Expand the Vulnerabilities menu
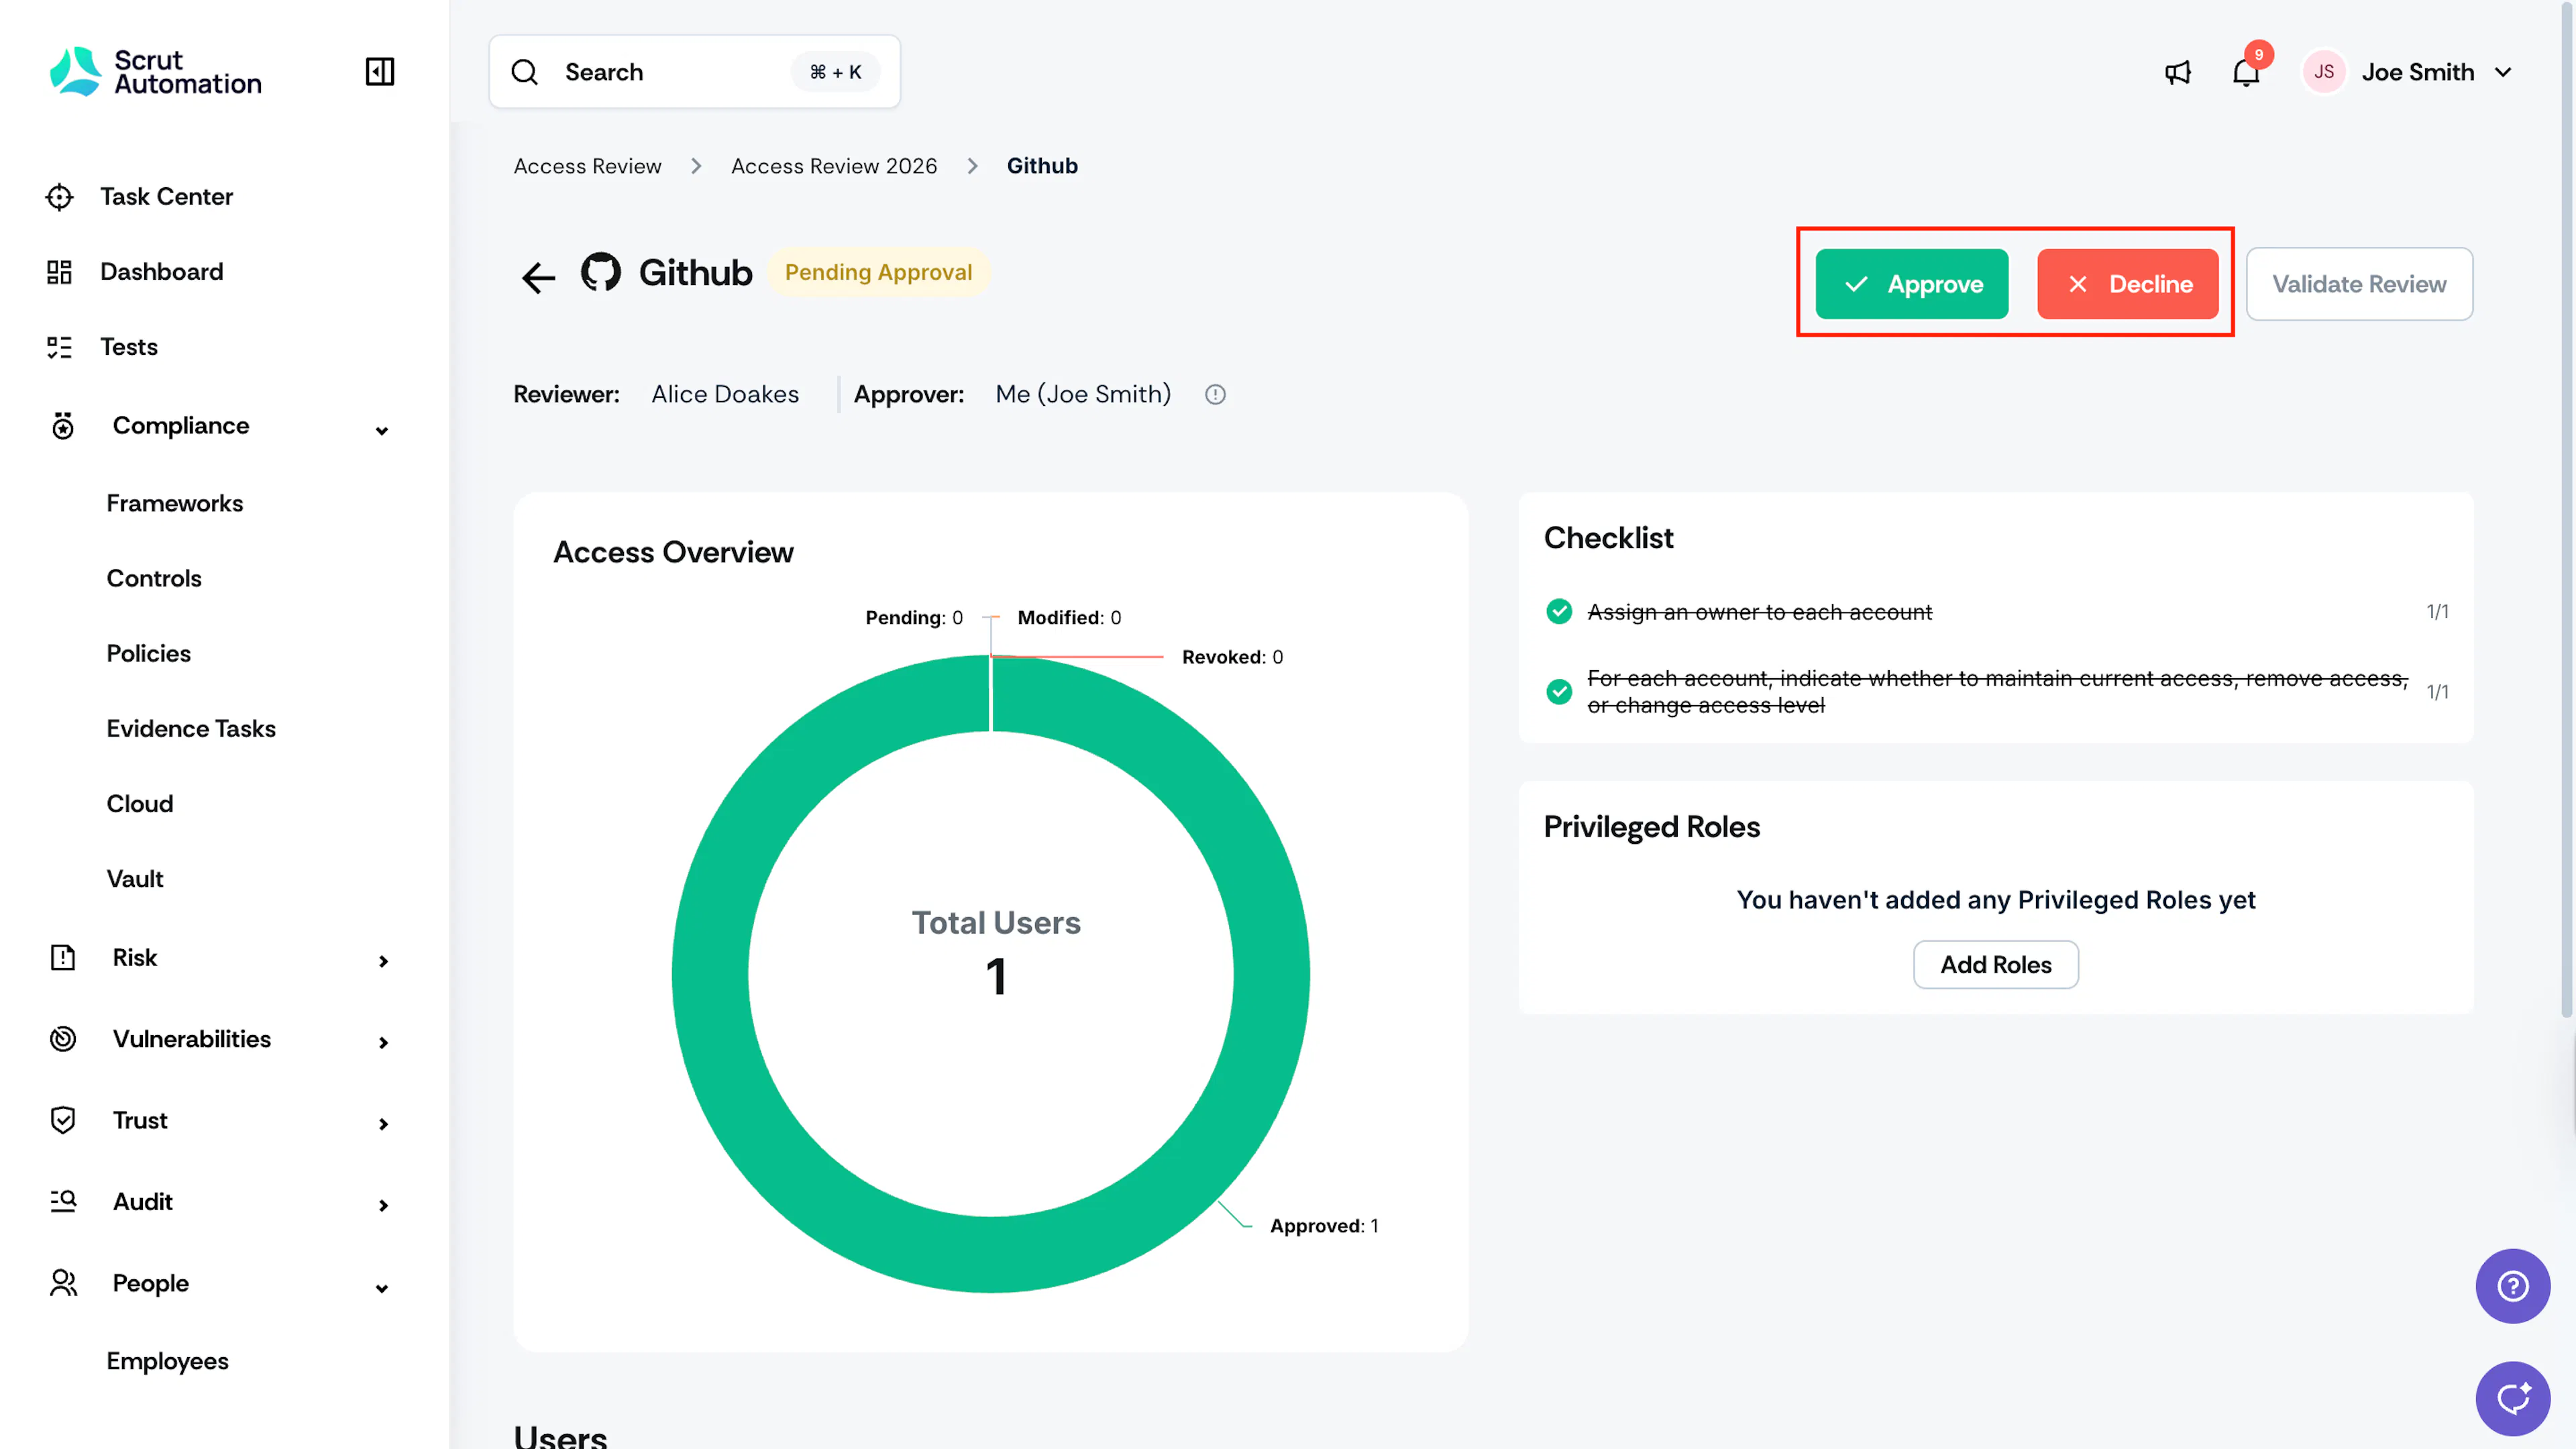This screenshot has height=1449, width=2576. [x=383, y=1042]
